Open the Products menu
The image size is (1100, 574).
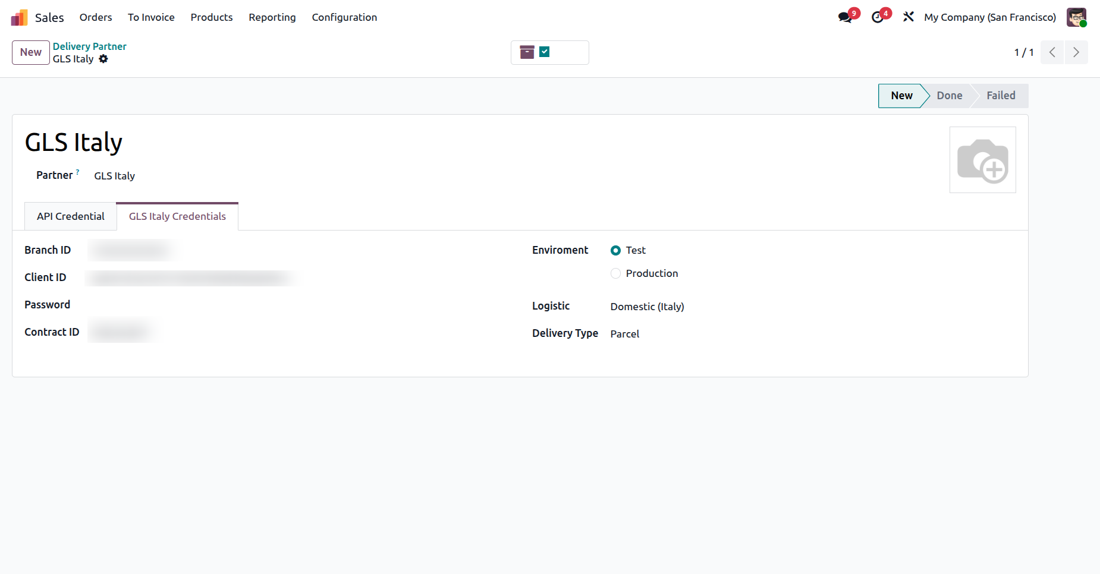click(212, 17)
